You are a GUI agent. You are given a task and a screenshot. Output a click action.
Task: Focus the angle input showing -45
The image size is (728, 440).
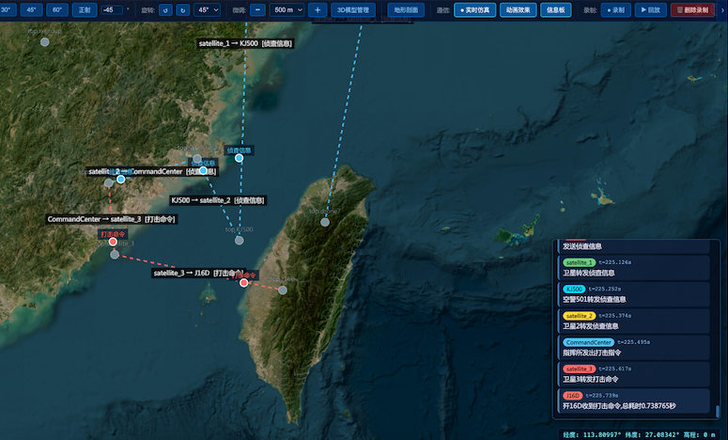click(112, 9)
